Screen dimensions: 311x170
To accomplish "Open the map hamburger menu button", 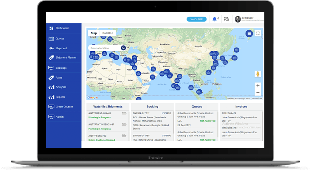I will click(x=249, y=33).
